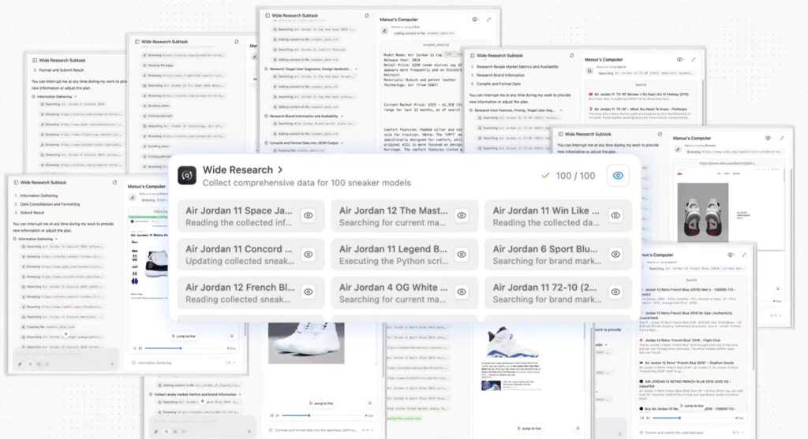
Task: Click the sneaker product photo in the Nike browser
Action: 702,212
